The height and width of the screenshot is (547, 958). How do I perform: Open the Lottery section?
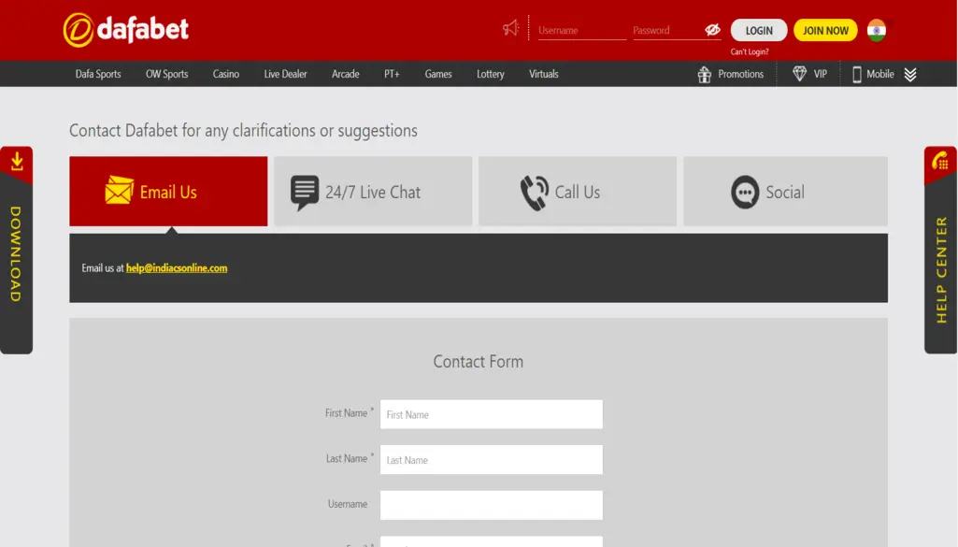(491, 74)
